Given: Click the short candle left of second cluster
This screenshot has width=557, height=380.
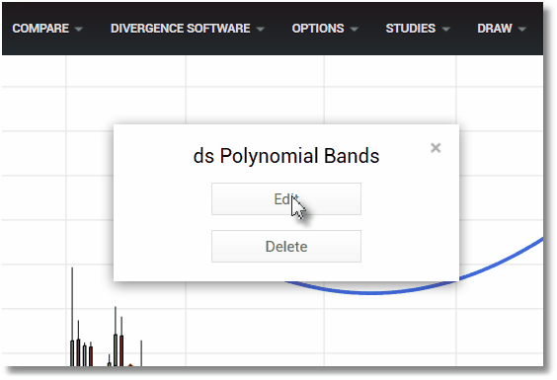Looking at the screenshot, I should click(109, 362).
